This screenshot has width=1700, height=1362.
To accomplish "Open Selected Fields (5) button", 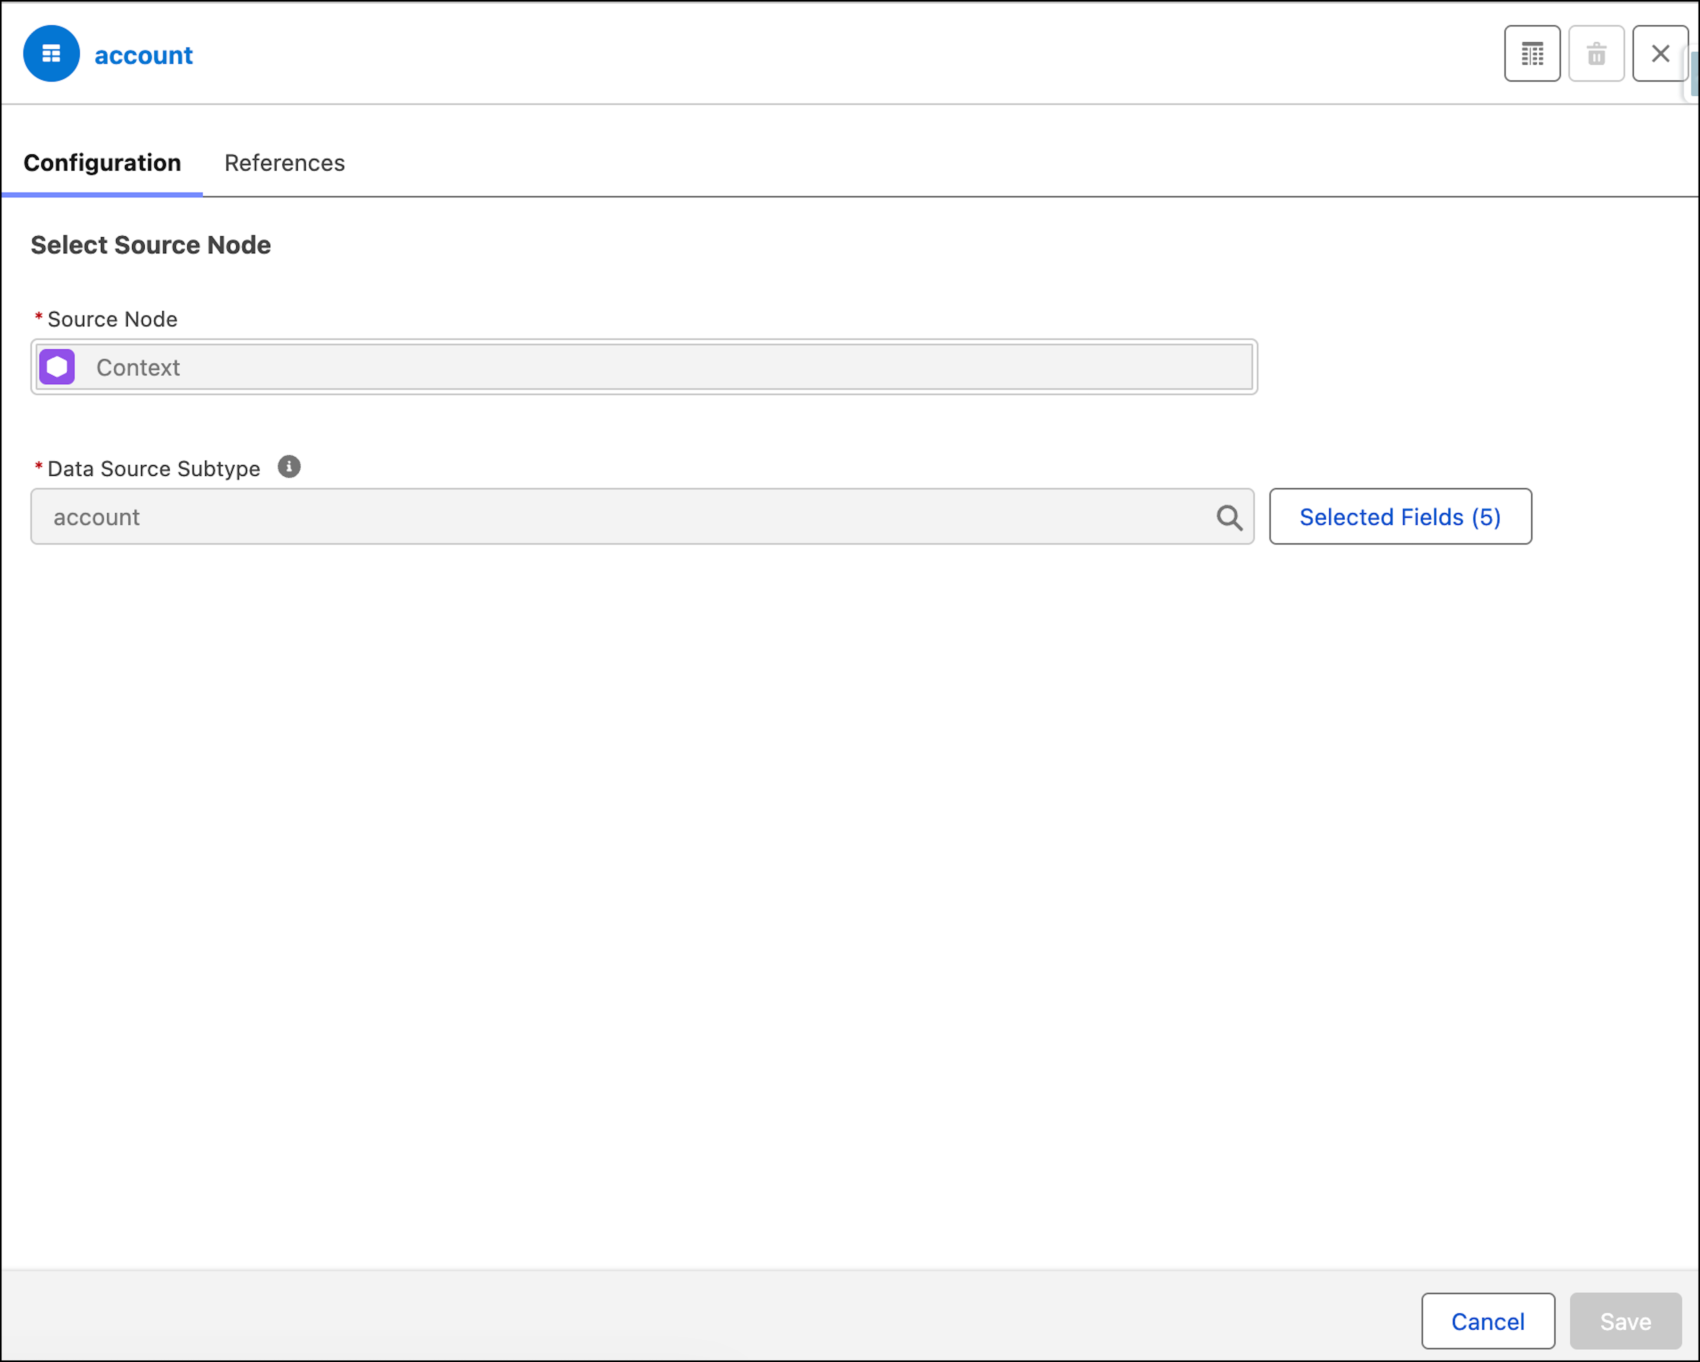I will 1400,517.
